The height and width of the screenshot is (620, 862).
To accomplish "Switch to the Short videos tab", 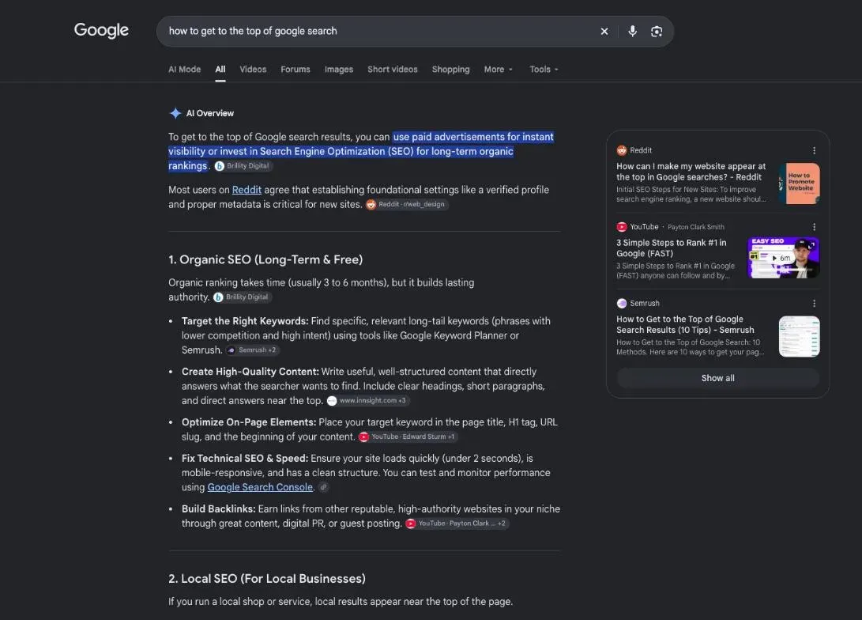I will (x=393, y=70).
